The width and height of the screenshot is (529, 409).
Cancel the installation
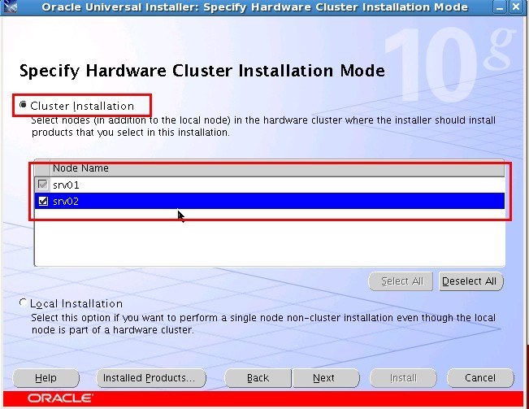click(480, 378)
